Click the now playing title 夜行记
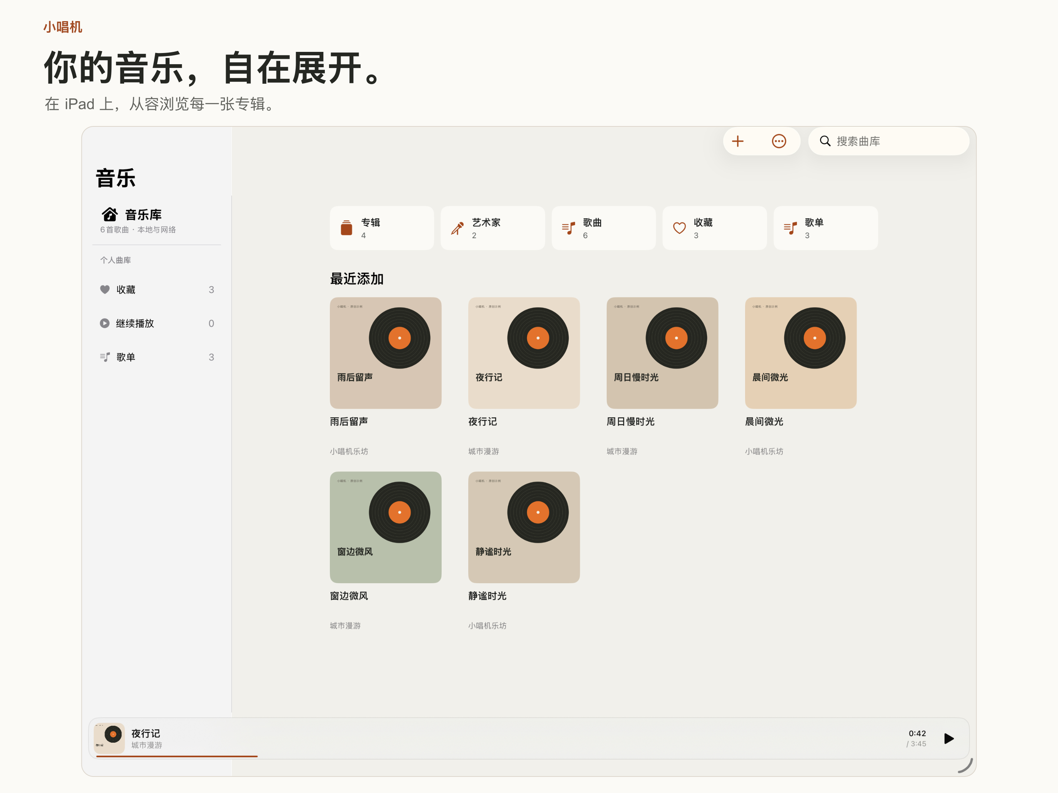Image resolution: width=1058 pixels, height=793 pixels. [x=146, y=733]
